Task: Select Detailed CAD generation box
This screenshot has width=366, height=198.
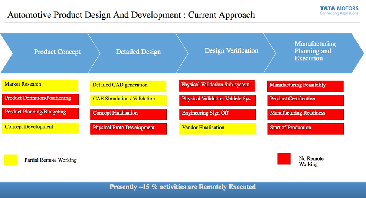Action: coord(128,86)
